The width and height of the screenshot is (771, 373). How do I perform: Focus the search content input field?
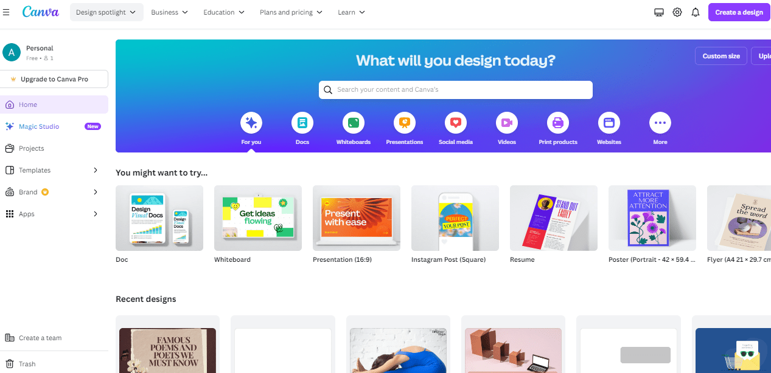[x=456, y=89]
